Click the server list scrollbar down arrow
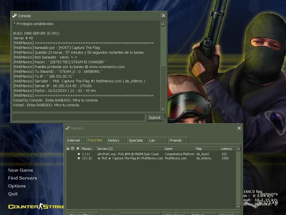Viewport: 286px width, 215px height. (239, 206)
